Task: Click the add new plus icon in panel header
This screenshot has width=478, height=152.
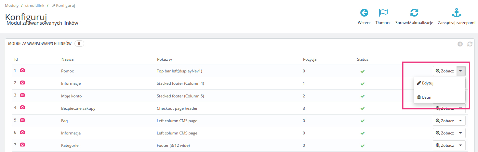Action: pyautogui.click(x=460, y=44)
